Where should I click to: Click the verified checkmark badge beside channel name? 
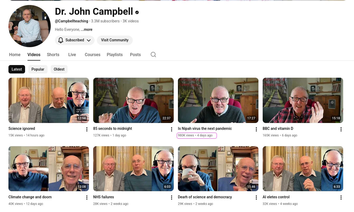[x=137, y=12]
